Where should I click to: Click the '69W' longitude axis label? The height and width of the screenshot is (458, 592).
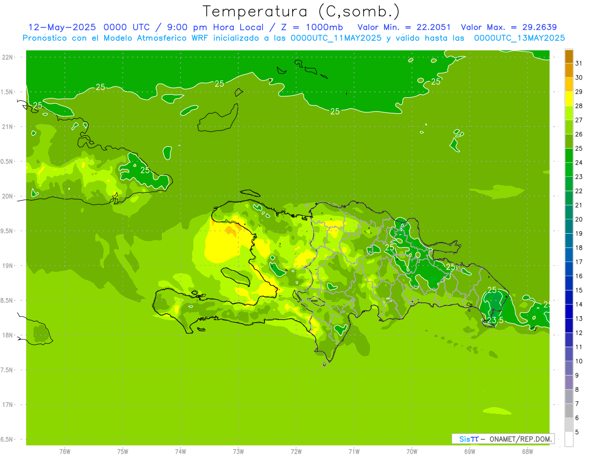point(470,452)
